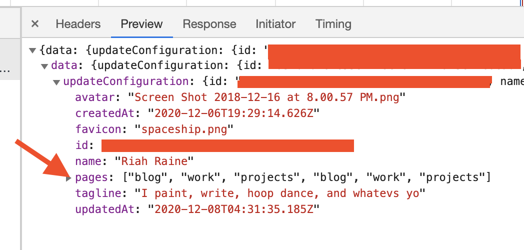Screen dimensions: 524x250
Task: Collapse the data node
Action: [45, 66]
